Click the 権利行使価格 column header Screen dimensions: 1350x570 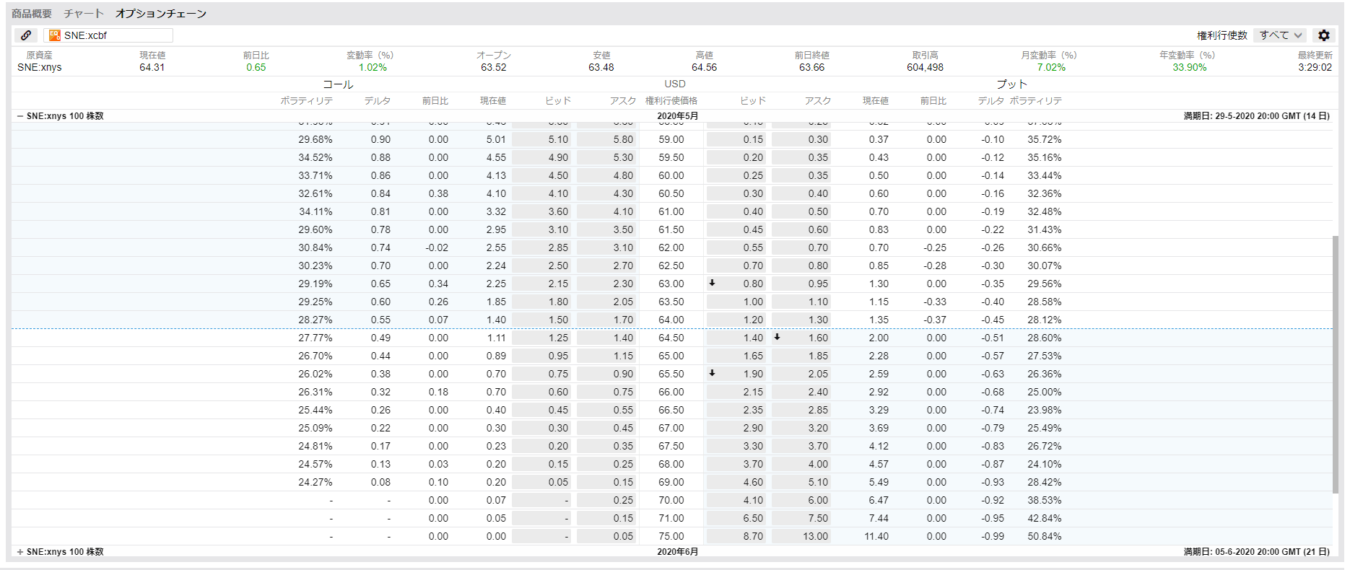click(x=671, y=101)
